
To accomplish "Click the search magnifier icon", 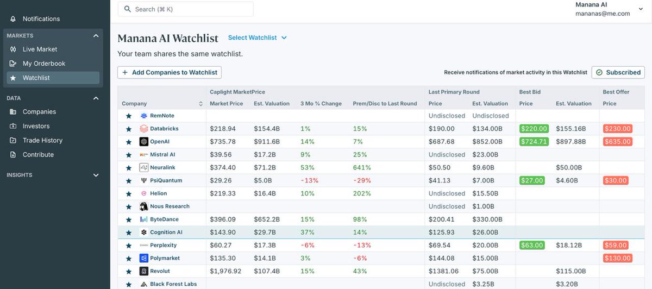I will coord(128,9).
